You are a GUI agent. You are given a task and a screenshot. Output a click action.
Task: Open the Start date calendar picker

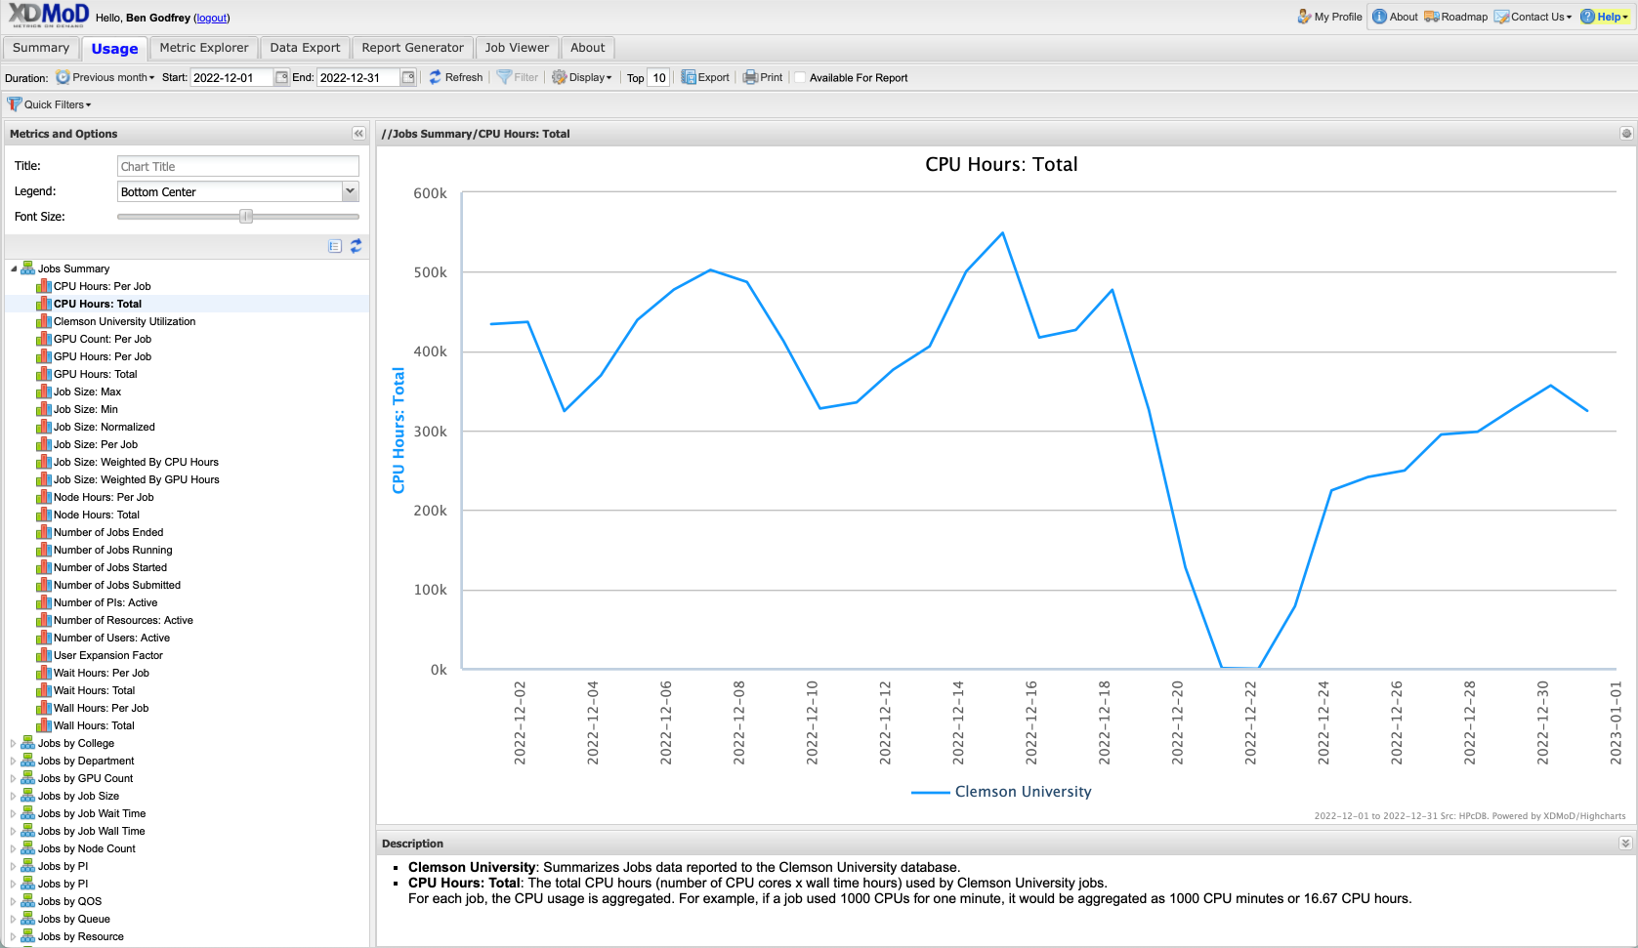point(281,77)
